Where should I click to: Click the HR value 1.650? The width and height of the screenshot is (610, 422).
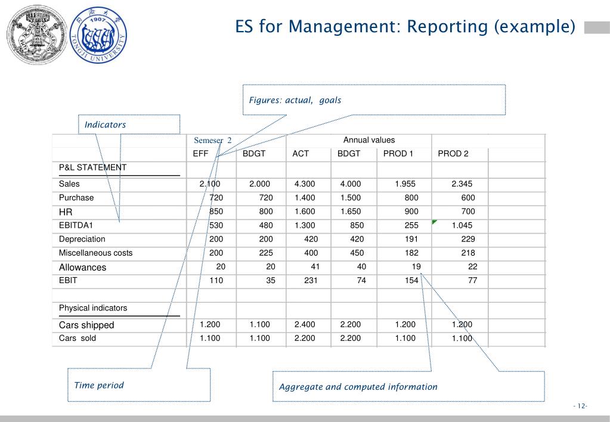tap(351, 212)
